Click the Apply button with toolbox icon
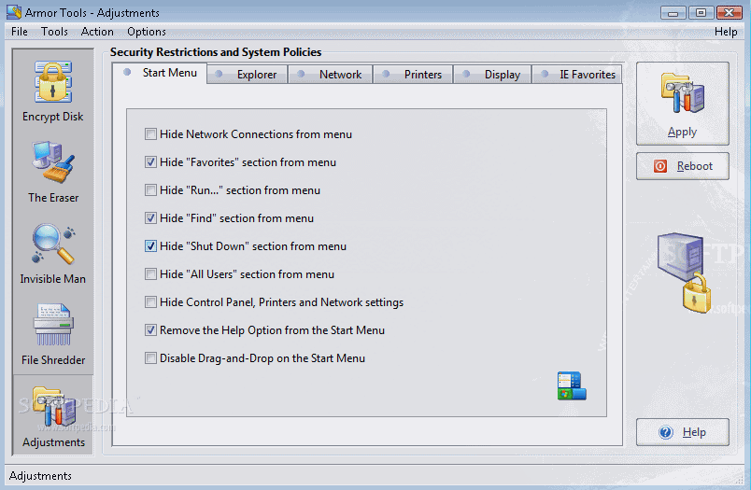751x490 pixels. point(683,104)
